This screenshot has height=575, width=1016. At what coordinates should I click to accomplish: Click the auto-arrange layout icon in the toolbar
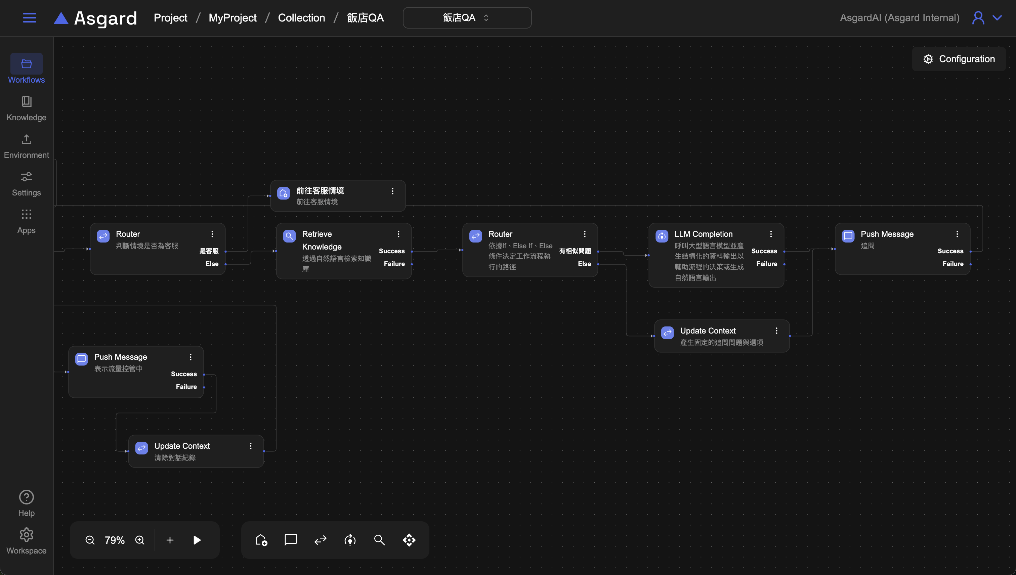point(409,540)
